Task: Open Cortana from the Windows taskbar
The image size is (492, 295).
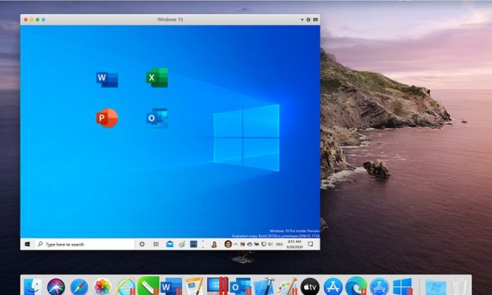Action: (142, 244)
